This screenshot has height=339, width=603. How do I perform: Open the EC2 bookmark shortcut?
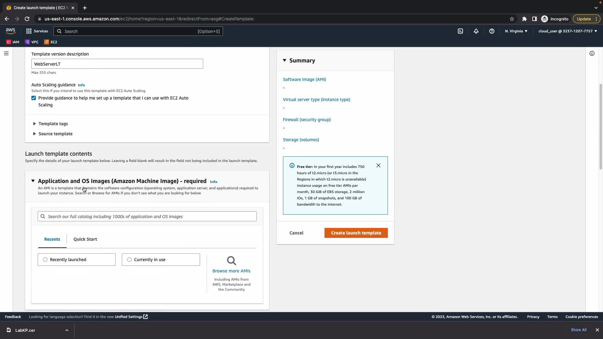[x=51, y=42]
